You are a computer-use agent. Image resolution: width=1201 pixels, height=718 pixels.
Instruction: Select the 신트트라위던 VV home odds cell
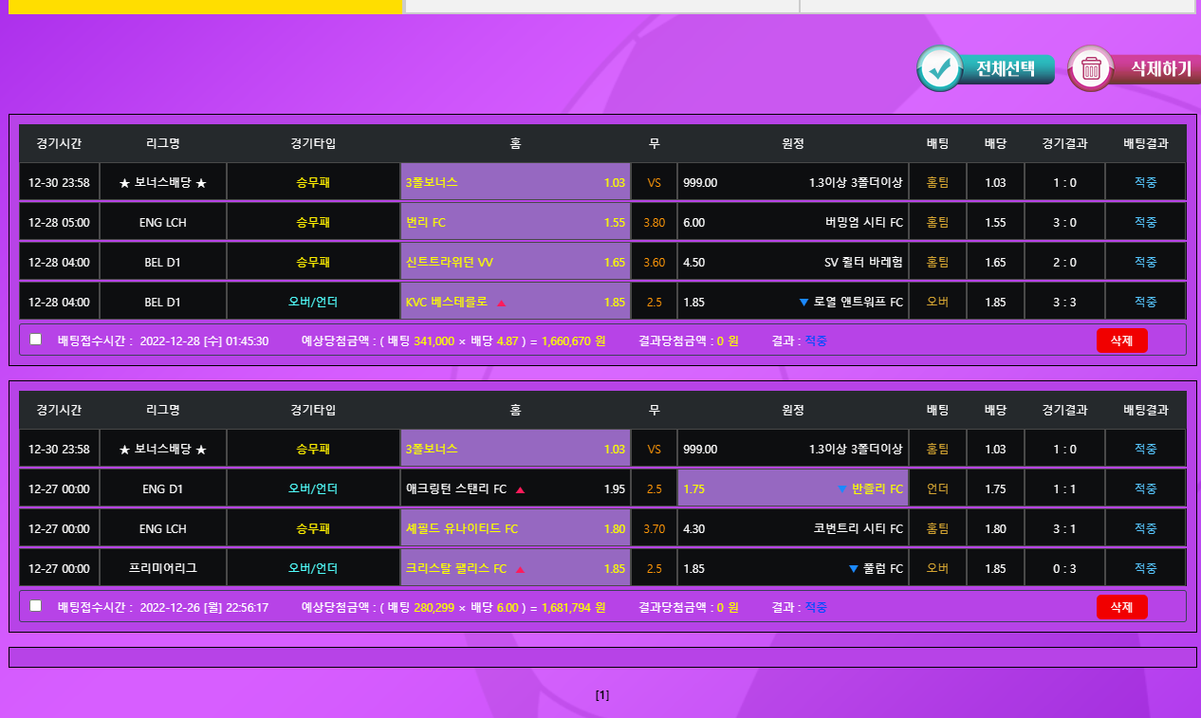(x=515, y=263)
